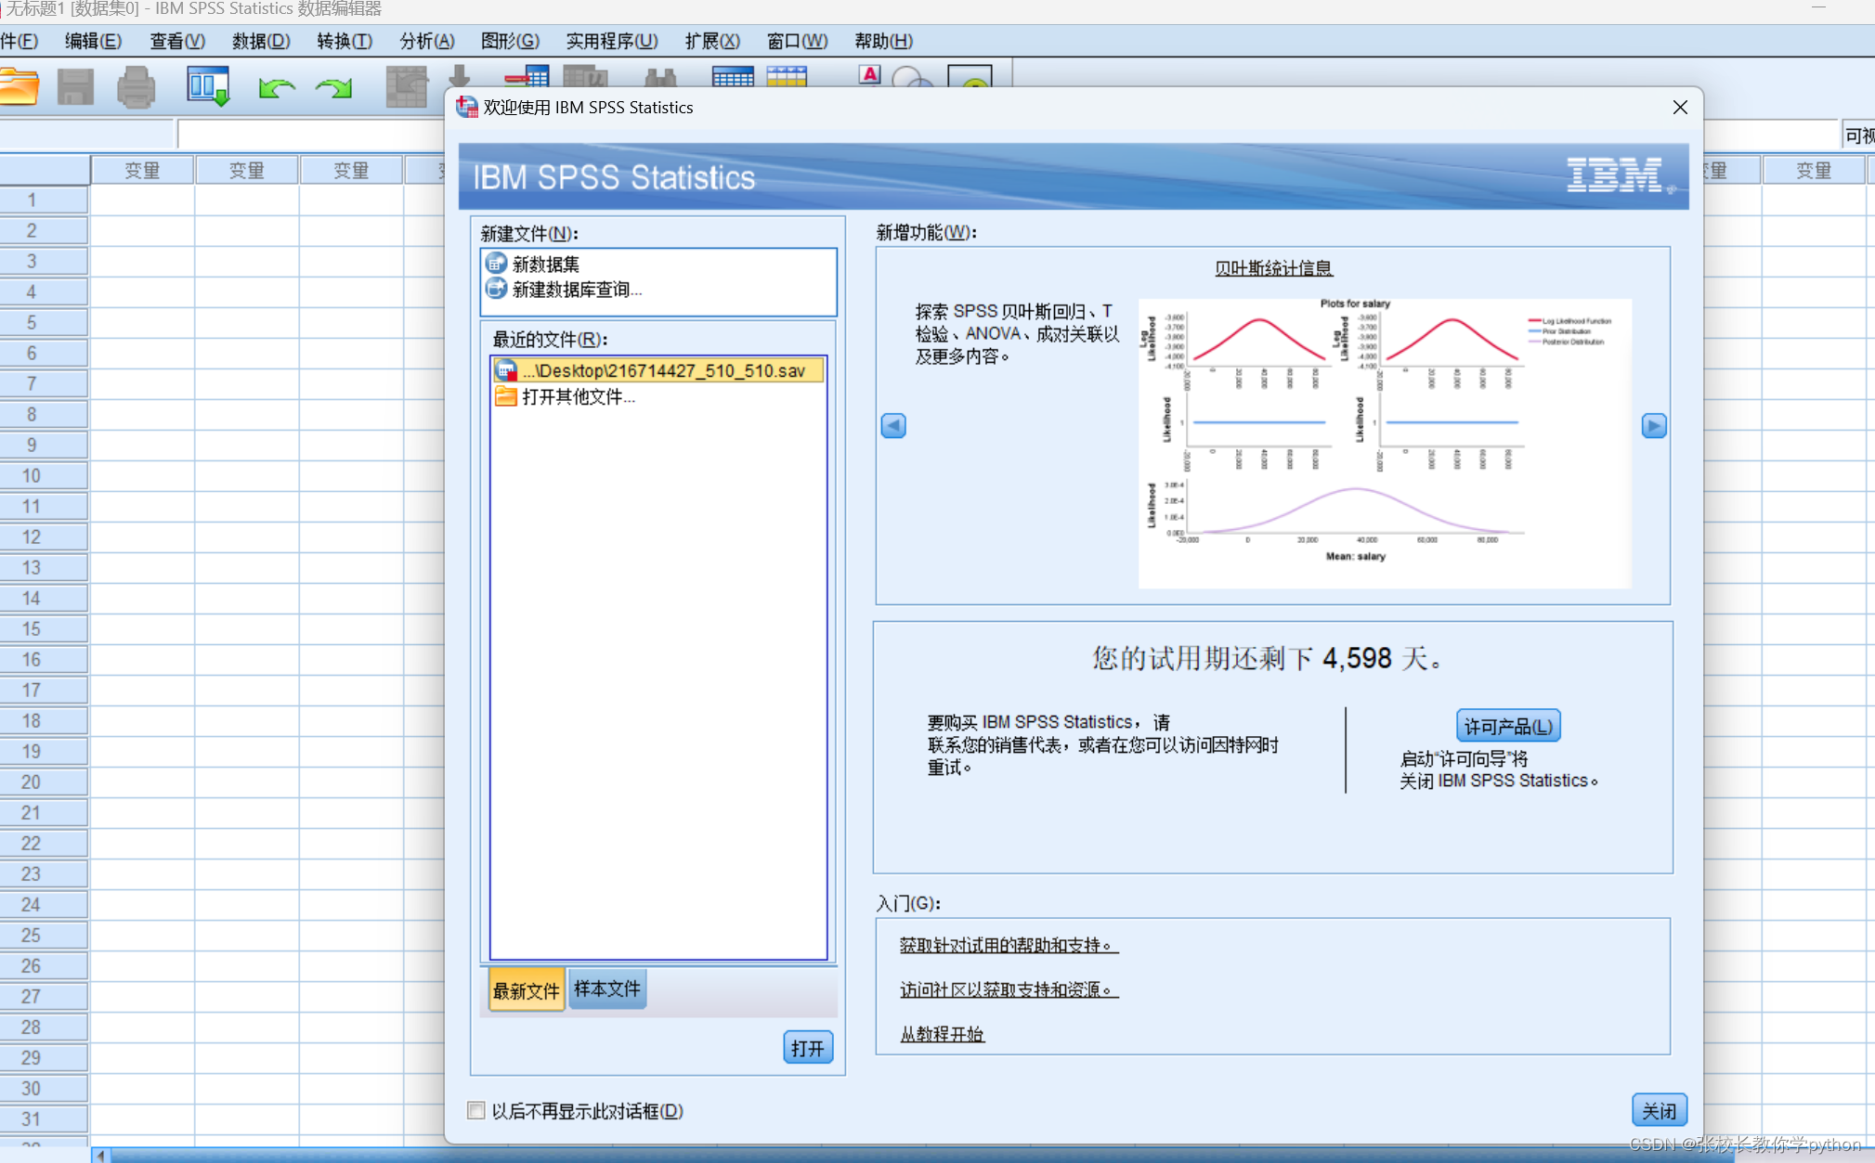1875x1163 pixels.
Task: Select row 27 header in data grid
Action: pos(44,996)
